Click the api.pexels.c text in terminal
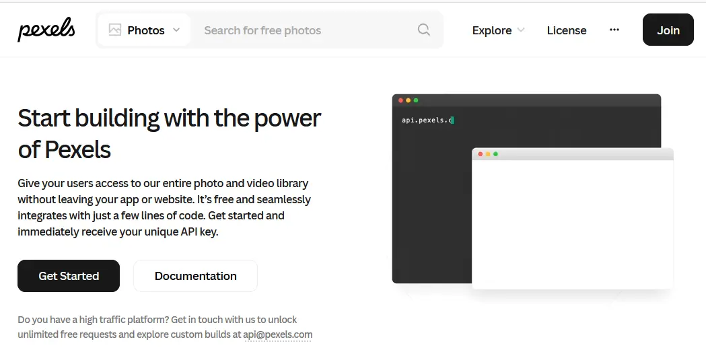This screenshot has width=706, height=358. (x=427, y=120)
